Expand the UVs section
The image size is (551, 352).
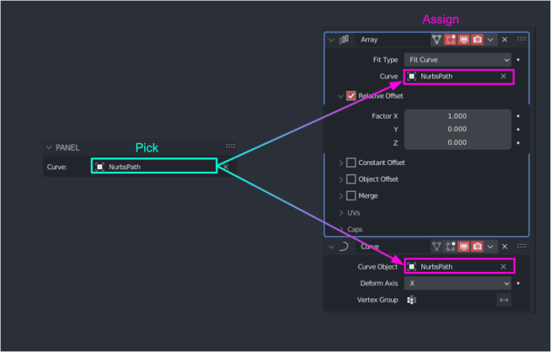[x=341, y=213]
